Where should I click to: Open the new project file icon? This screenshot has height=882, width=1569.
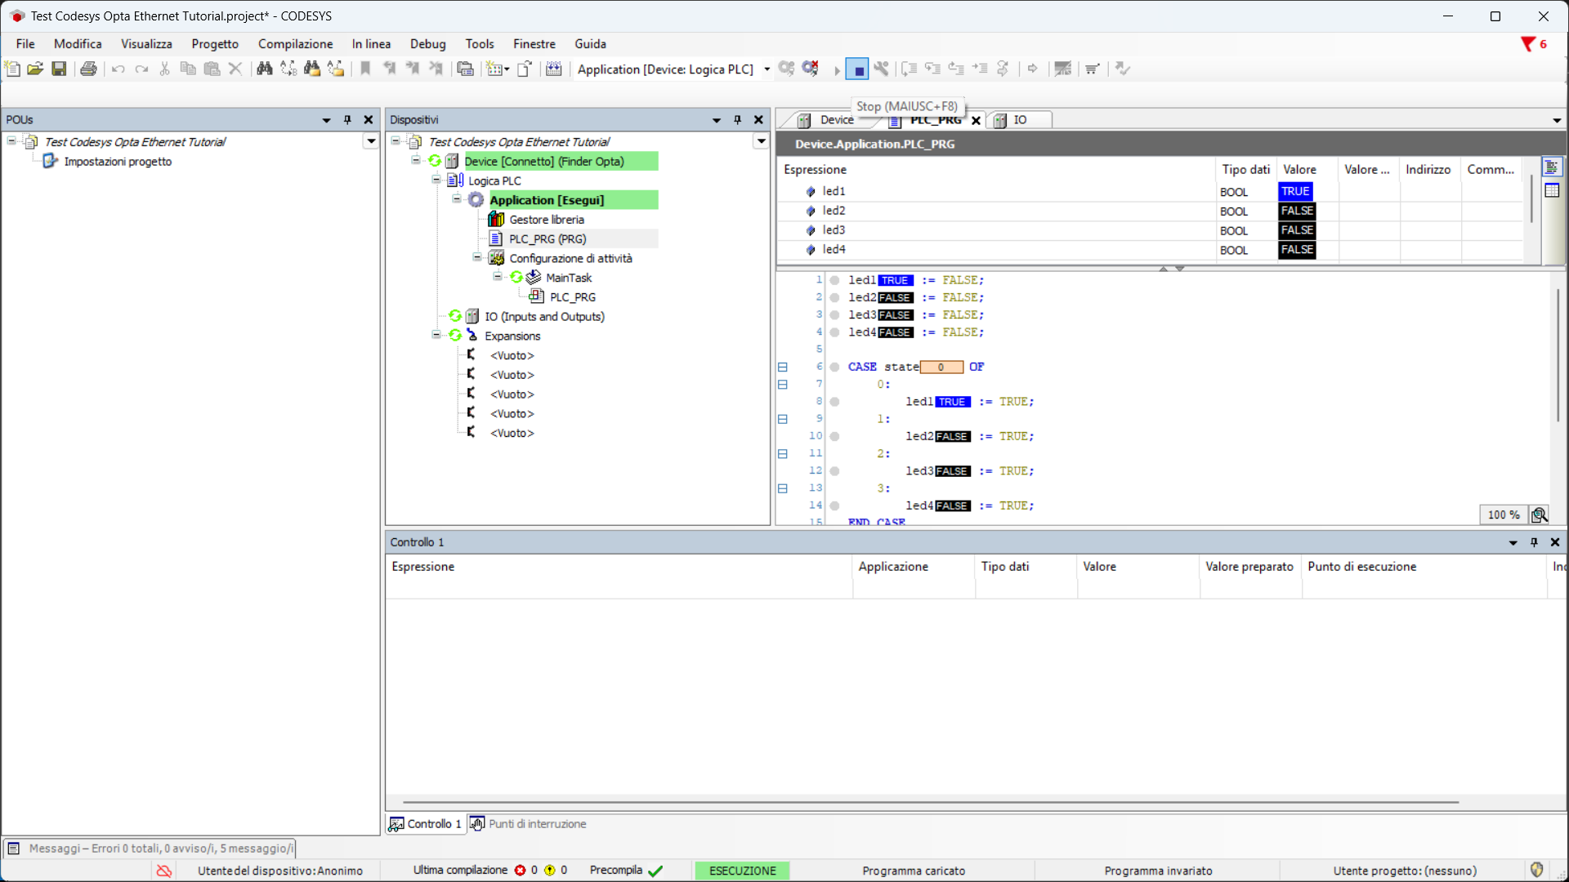click(x=12, y=69)
